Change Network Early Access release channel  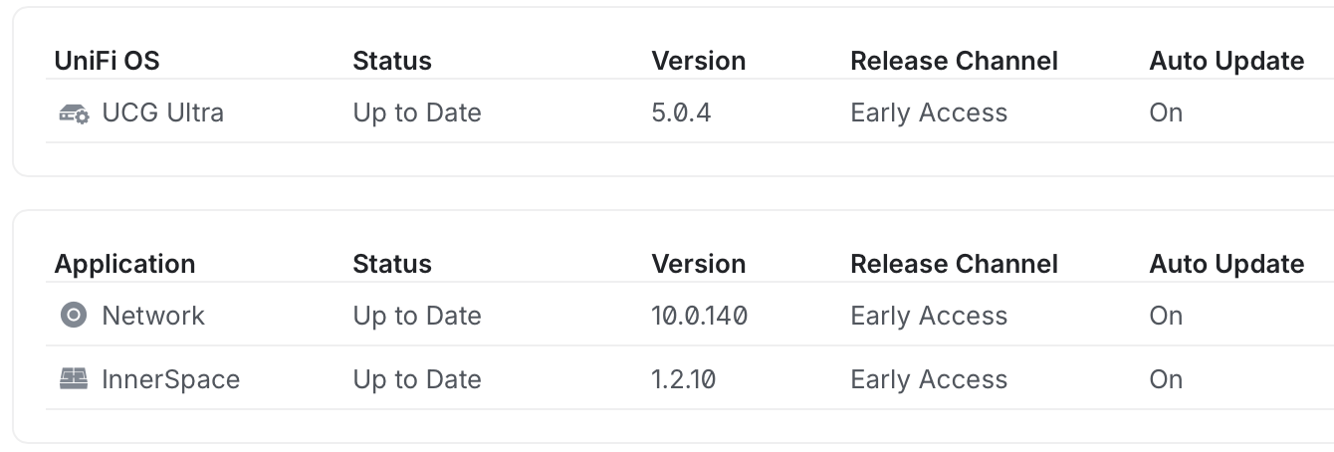[928, 316]
